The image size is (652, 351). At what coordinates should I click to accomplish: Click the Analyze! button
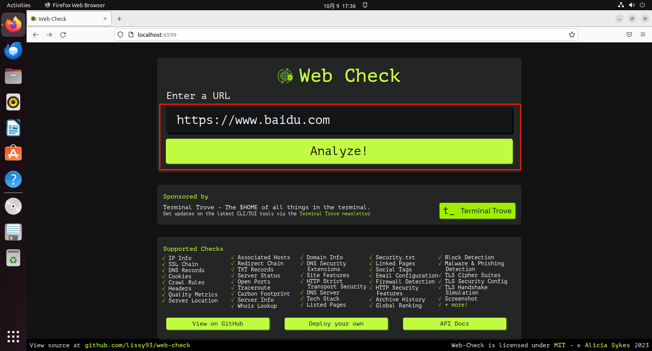(x=339, y=151)
